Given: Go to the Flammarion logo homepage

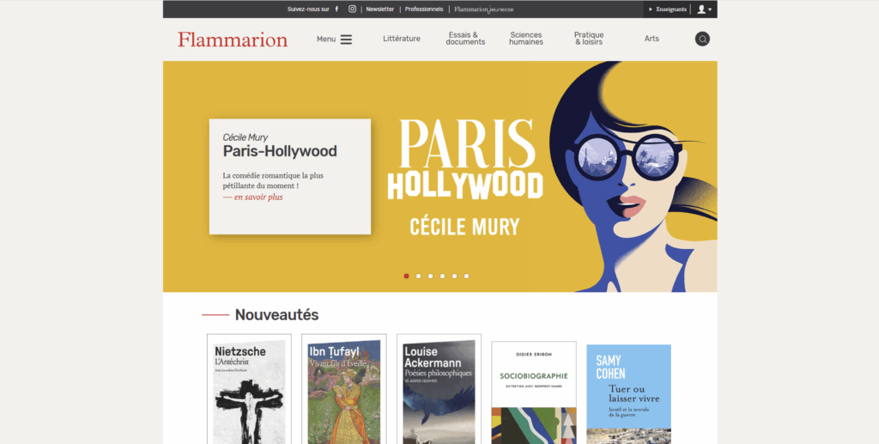Looking at the screenshot, I should click(x=233, y=40).
